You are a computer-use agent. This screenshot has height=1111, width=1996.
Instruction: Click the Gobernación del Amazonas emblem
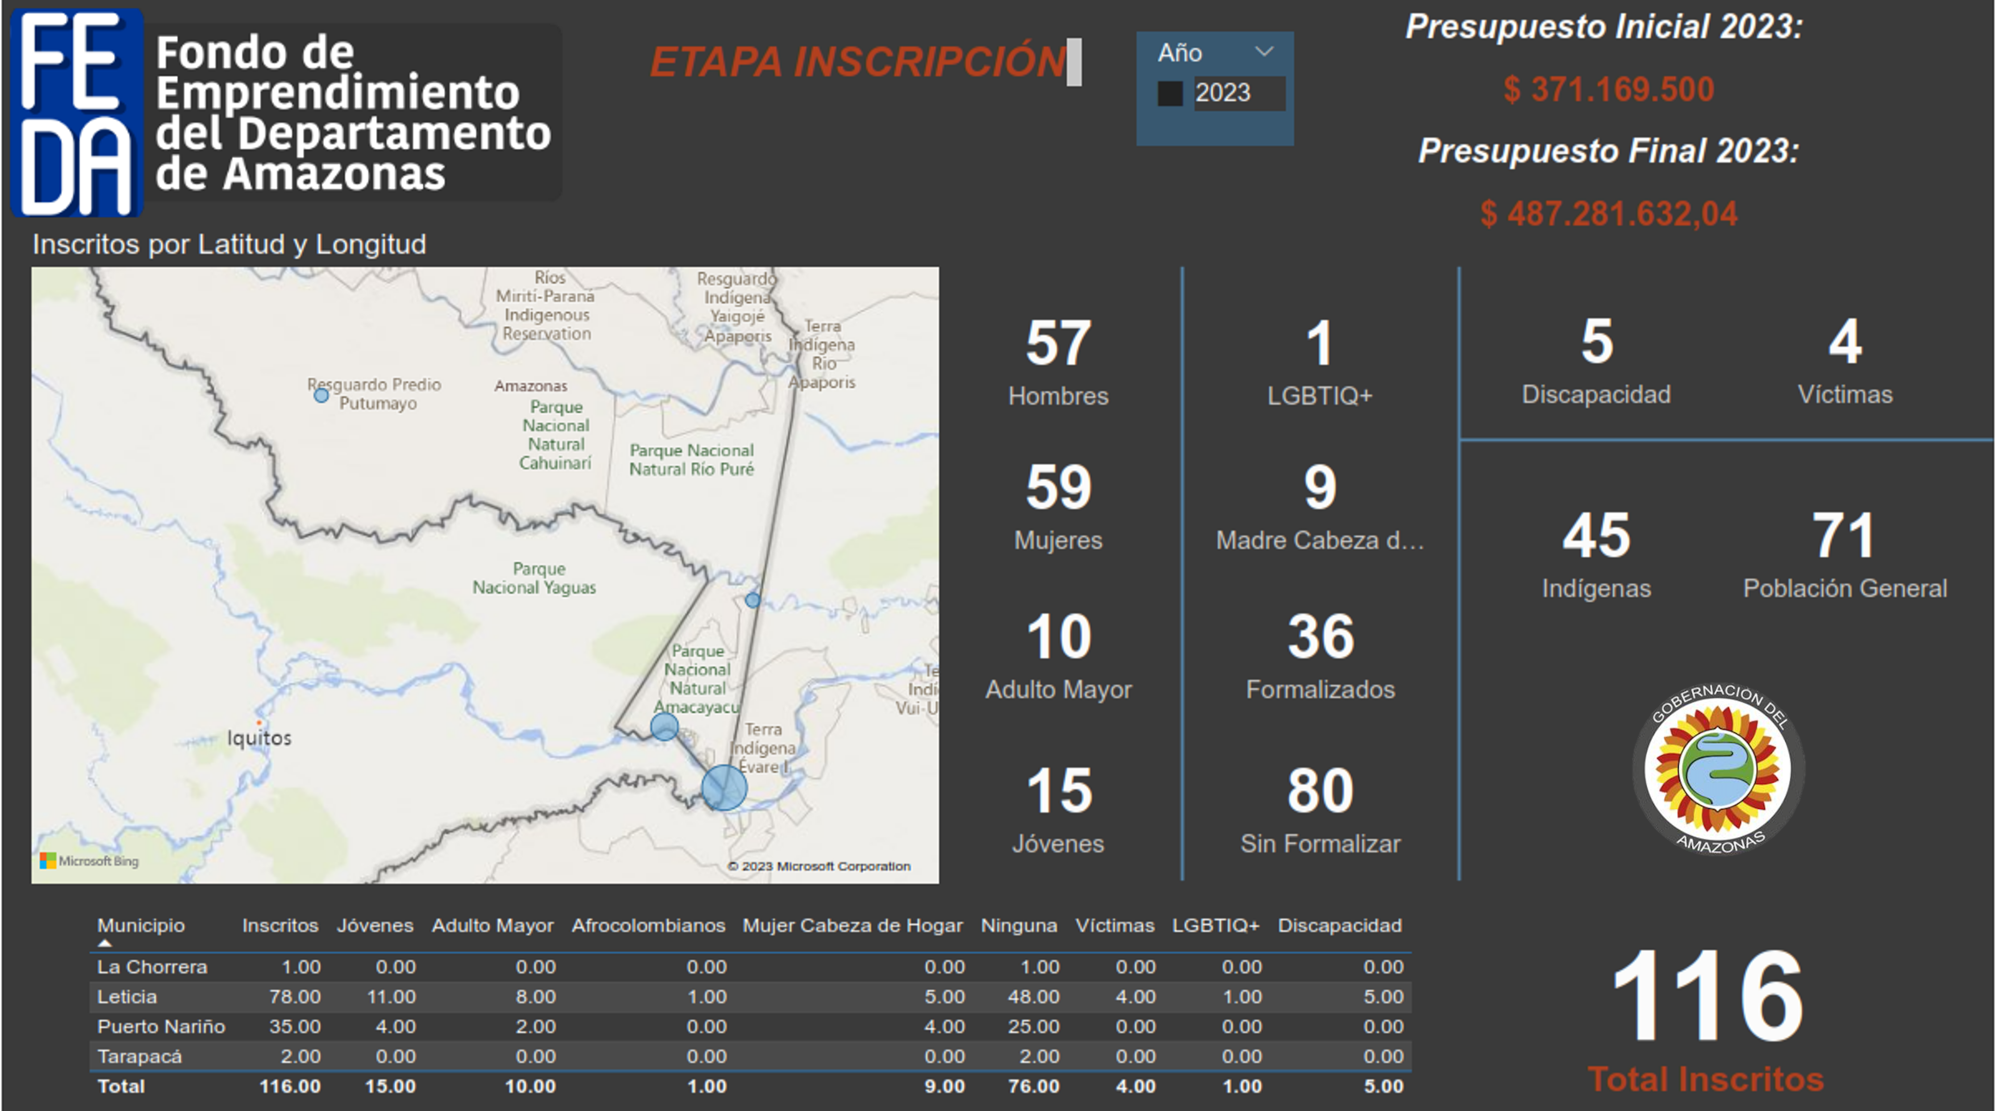point(1718,770)
